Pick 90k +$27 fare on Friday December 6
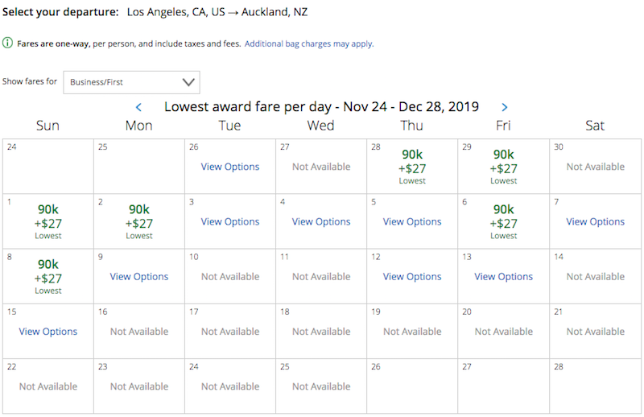The width and height of the screenshot is (644, 417). tap(504, 221)
